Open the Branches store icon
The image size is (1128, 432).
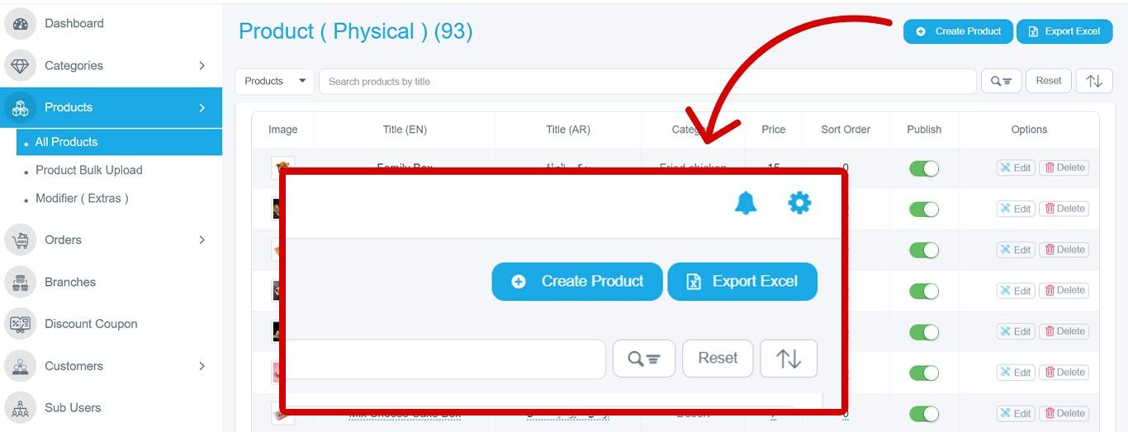[20, 282]
